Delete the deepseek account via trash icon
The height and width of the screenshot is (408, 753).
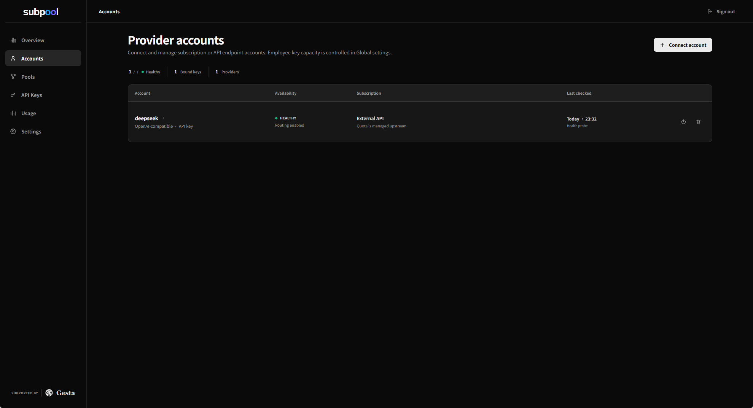(x=698, y=122)
